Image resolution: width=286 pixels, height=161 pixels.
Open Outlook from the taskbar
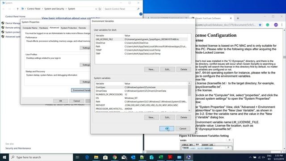[133, 157]
